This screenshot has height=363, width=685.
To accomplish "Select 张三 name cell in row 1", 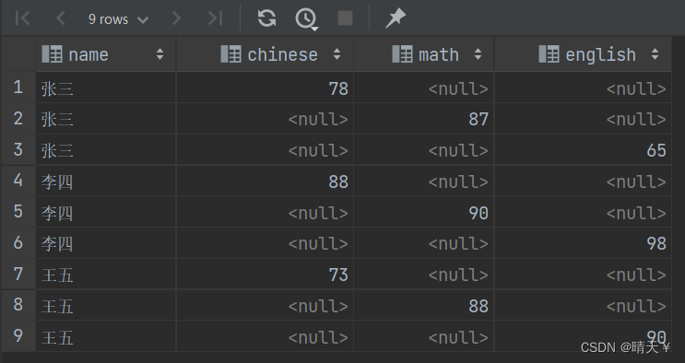I will click(x=106, y=88).
